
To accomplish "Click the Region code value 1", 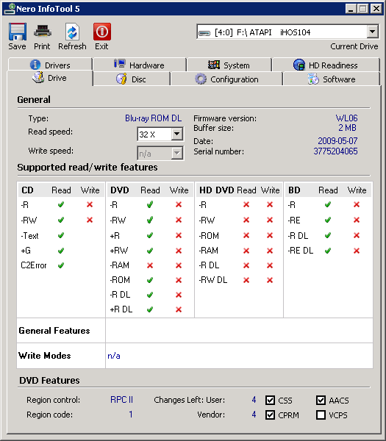I will coord(131,415).
